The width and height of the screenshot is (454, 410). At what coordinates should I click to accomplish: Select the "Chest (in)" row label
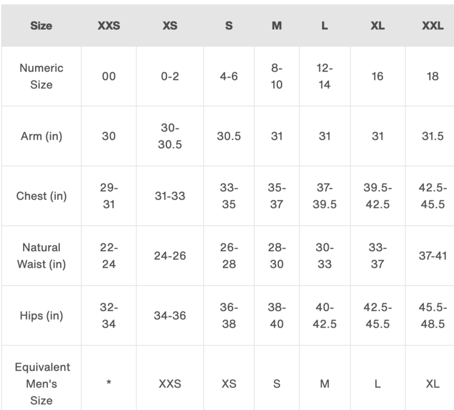[41, 196]
